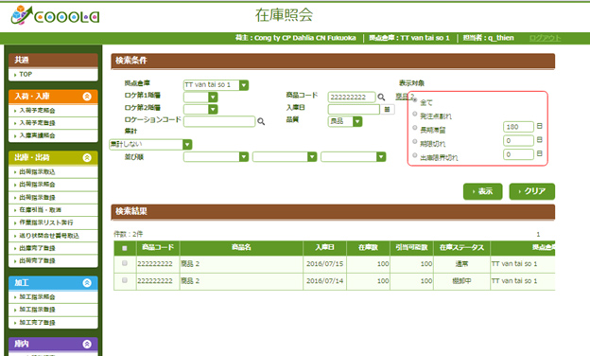Click the location code search magnifier icon
This screenshot has height=356, width=590.
click(x=261, y=121)
